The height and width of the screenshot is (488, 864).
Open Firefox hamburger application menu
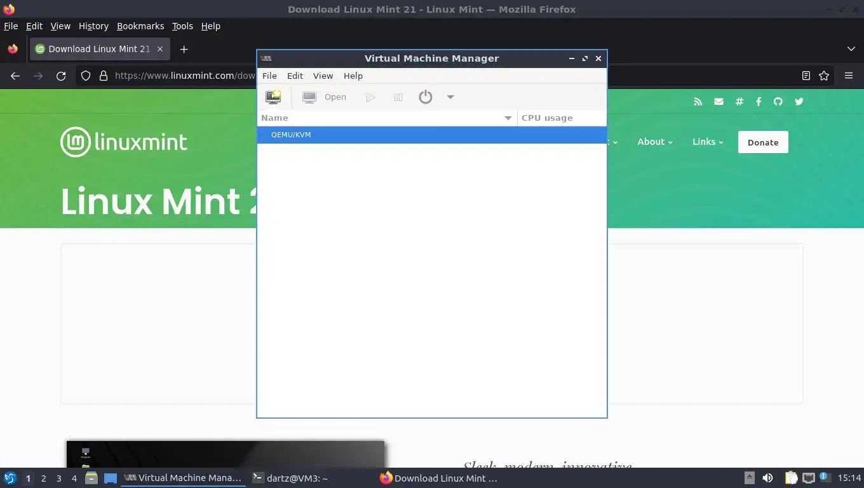(849, 76)
